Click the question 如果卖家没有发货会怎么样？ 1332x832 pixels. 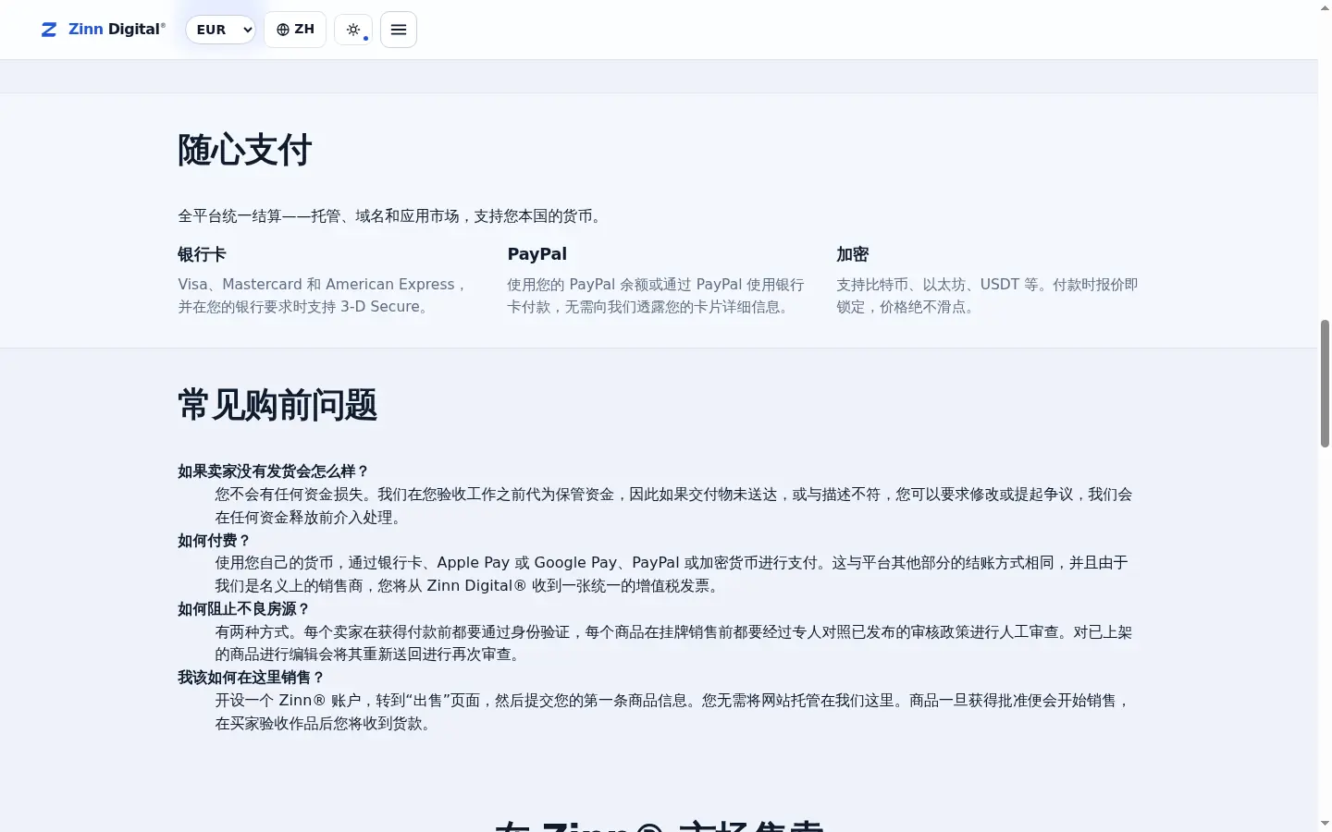click(274, 471)
